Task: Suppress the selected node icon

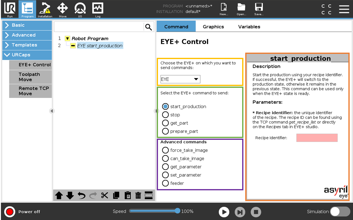Action: coord(148,195)
